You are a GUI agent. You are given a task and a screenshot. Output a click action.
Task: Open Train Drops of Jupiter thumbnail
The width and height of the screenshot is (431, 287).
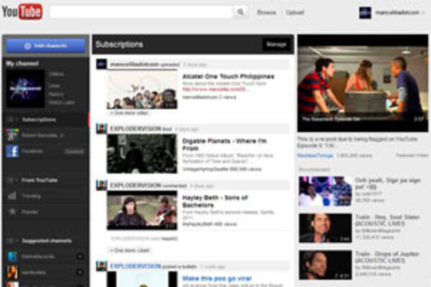click(325, 265)
